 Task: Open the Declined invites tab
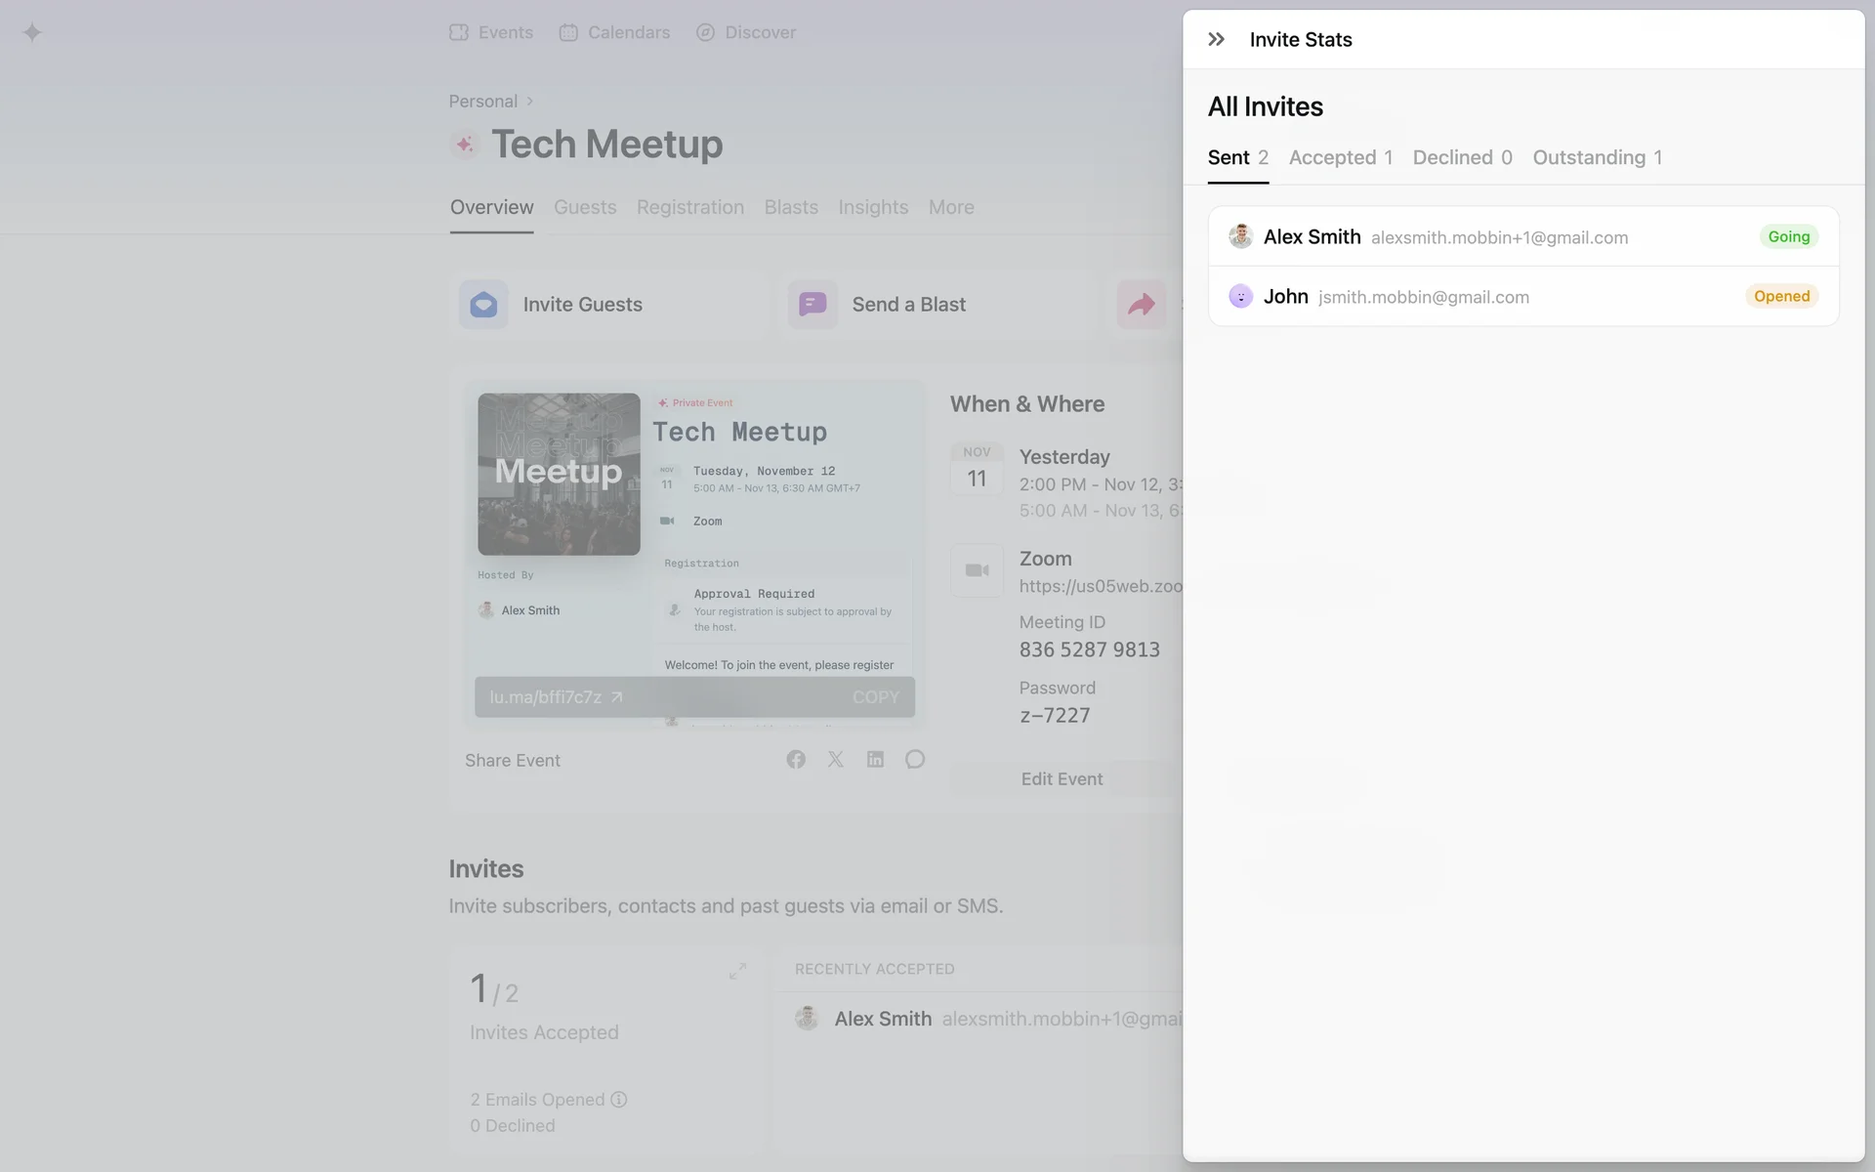1462,157
